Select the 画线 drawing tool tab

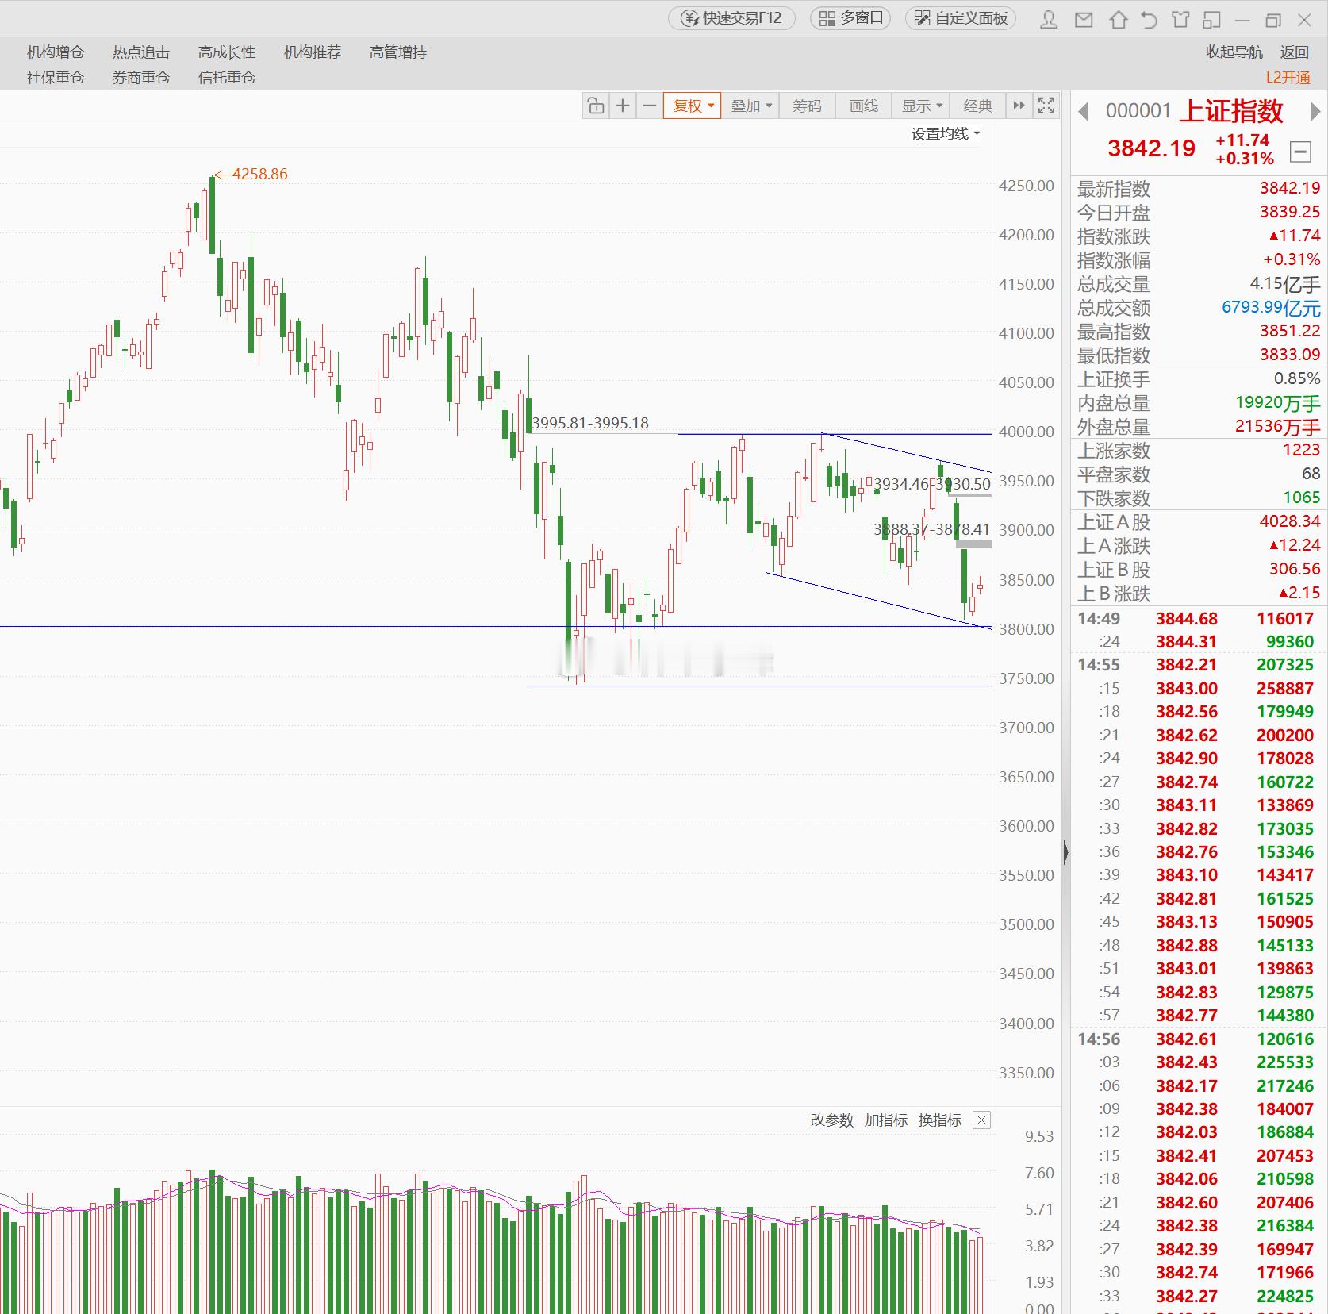[x=863, y=106]
